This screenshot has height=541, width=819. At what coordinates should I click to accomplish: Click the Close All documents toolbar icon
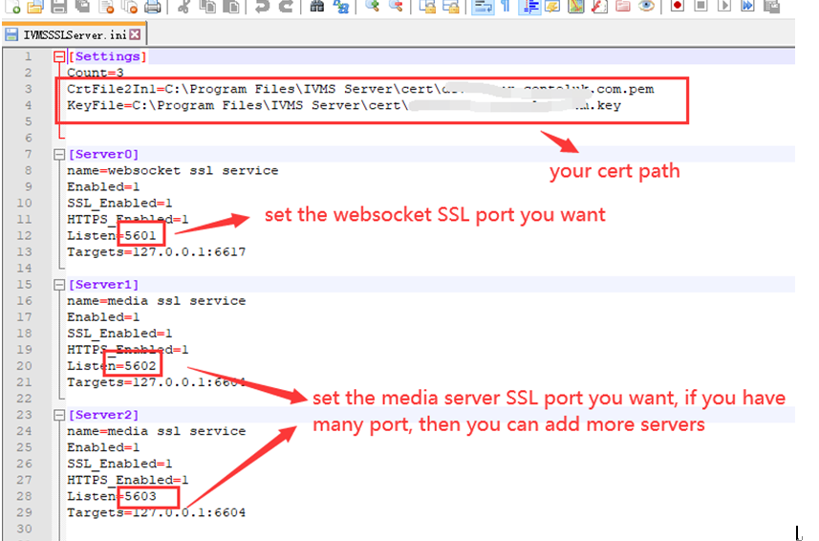click(x=129, y=7)
